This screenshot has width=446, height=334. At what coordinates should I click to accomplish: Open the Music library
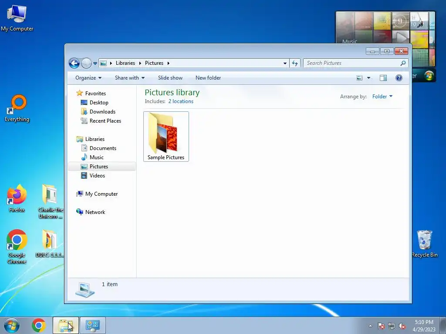pos(96,157)
